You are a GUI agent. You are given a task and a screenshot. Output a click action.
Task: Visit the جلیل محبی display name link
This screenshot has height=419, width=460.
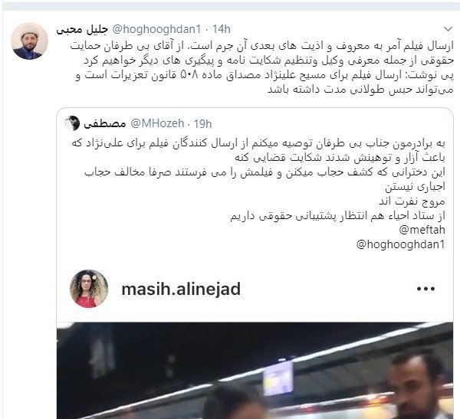tap(82, 29)
